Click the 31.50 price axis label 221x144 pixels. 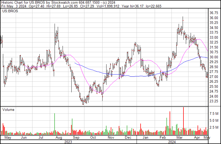pos(214,47)
